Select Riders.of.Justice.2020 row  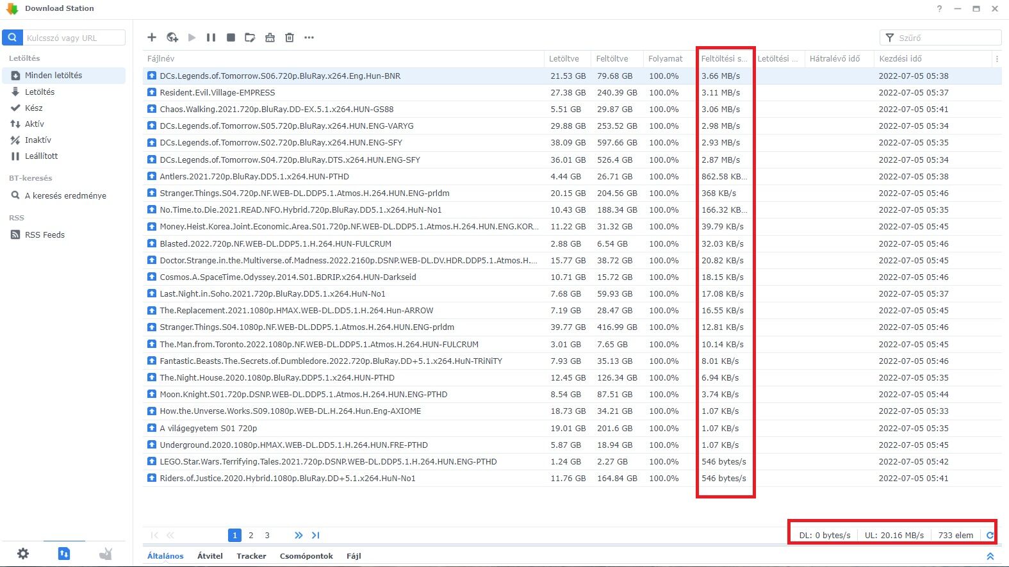pyautogui.click(x=572, y=478)
